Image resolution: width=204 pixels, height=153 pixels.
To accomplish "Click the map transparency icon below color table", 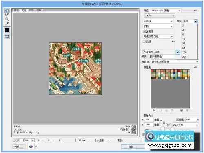I will [161, 111].
